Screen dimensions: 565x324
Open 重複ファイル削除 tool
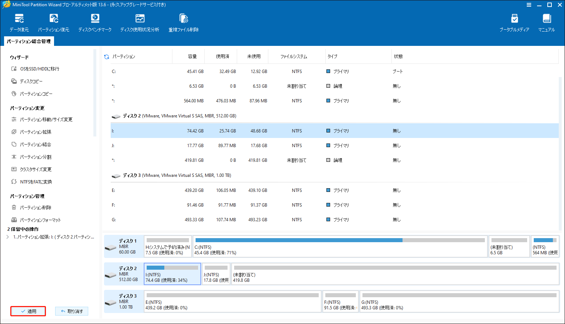click(183, 23)
